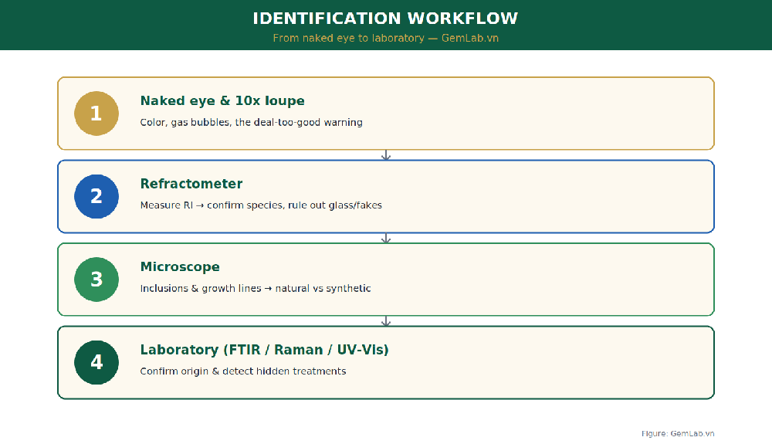Click the 'Naked eye & 10x loupe' heading
The height and width of the screenshot is (444, 772).
coord(222,101)
